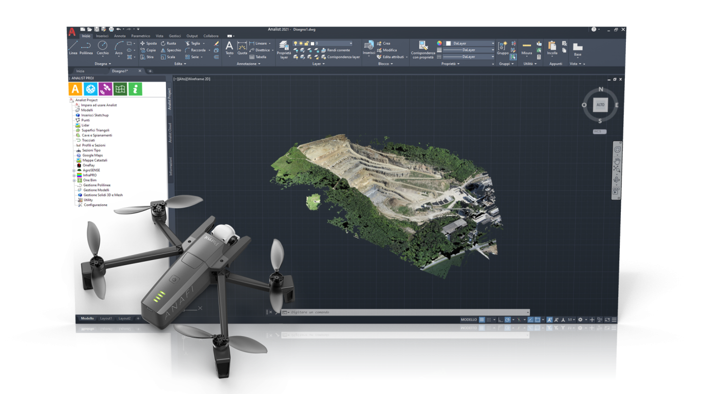Viewport: 702px width, 394px height.
Task: Expand the AgroSENSE tree node
Action: [74, 170]
